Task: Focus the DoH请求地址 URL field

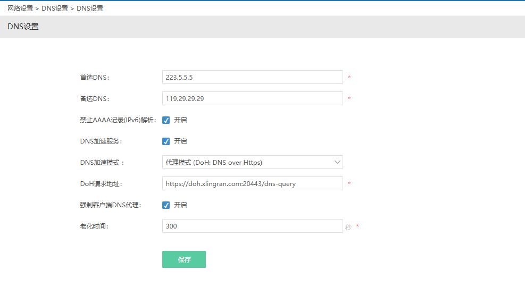Action: click(x=252, y=184)
